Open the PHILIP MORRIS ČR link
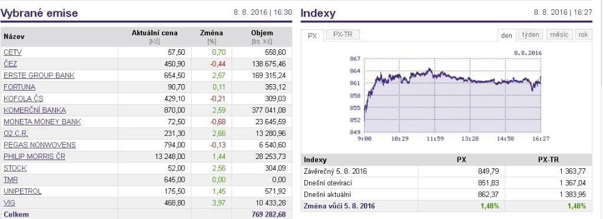 click(x=34, y=157)
